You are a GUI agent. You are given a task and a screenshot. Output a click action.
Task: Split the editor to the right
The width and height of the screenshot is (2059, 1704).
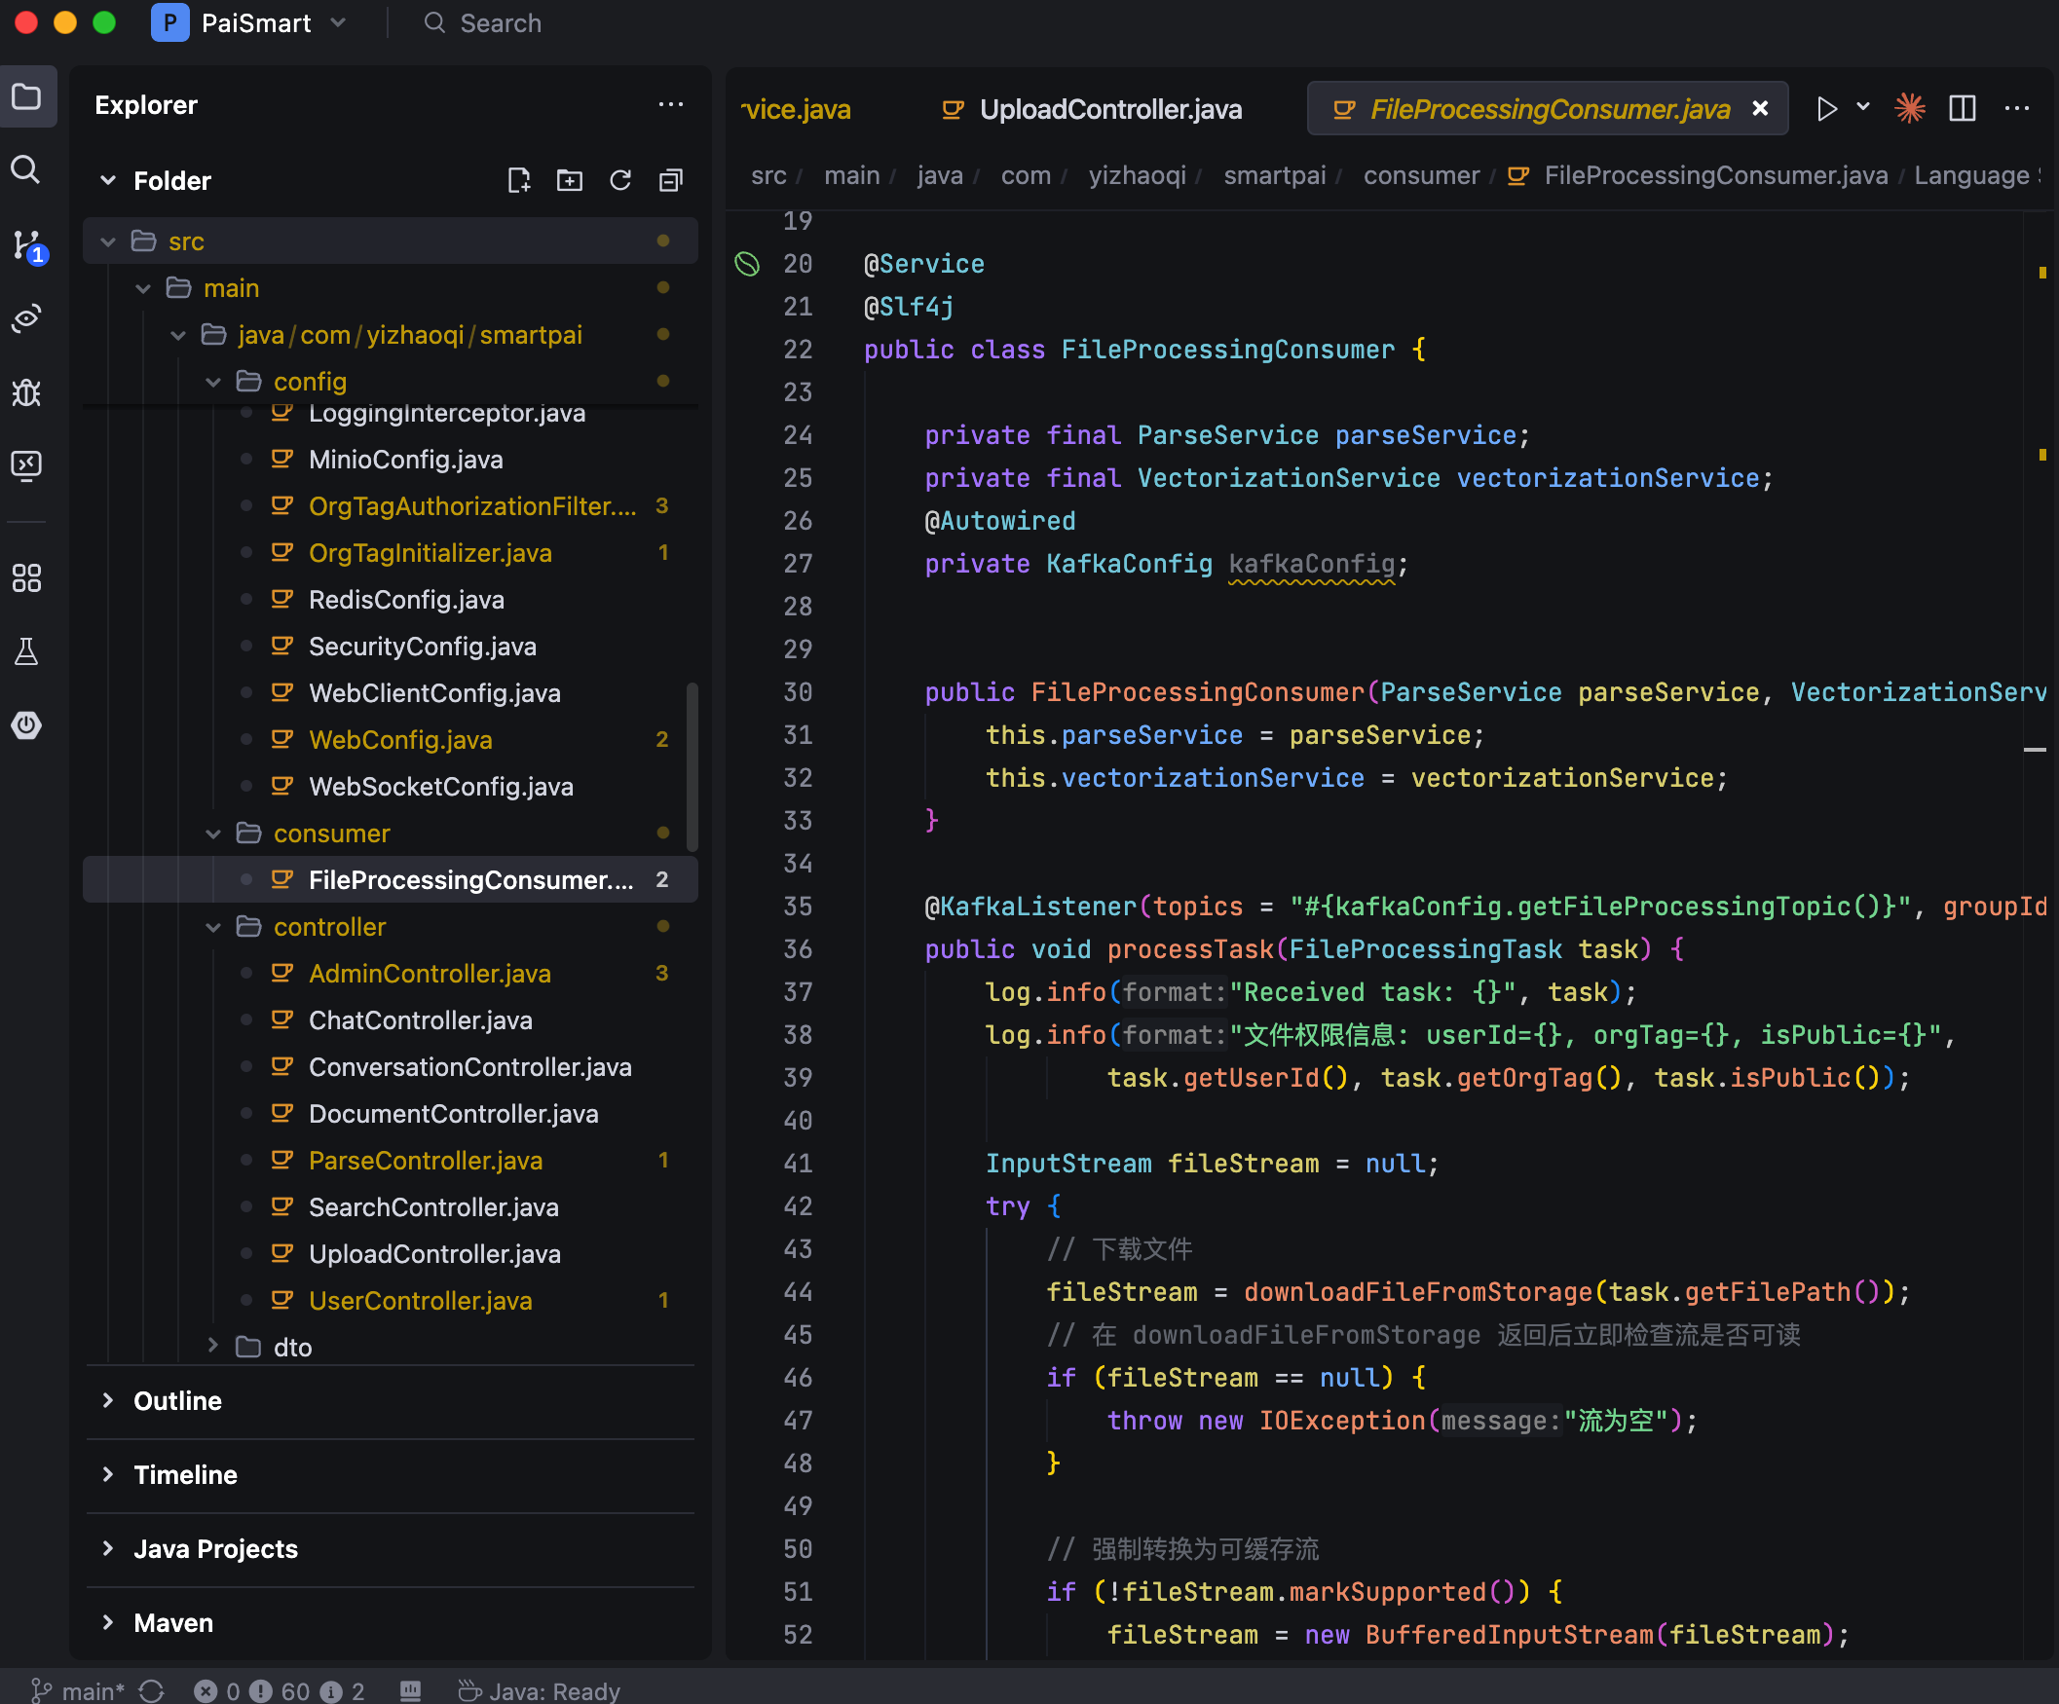coord(1962,108)
